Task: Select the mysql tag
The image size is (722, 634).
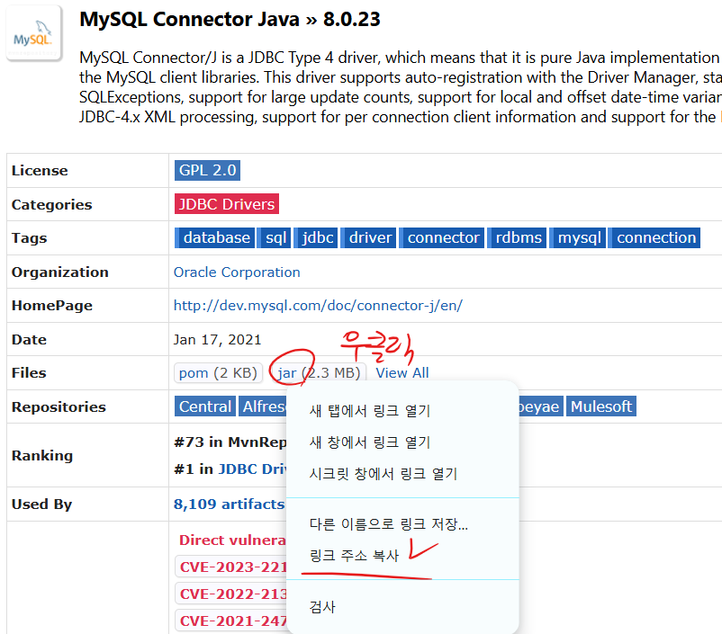Action: (578, 238)
